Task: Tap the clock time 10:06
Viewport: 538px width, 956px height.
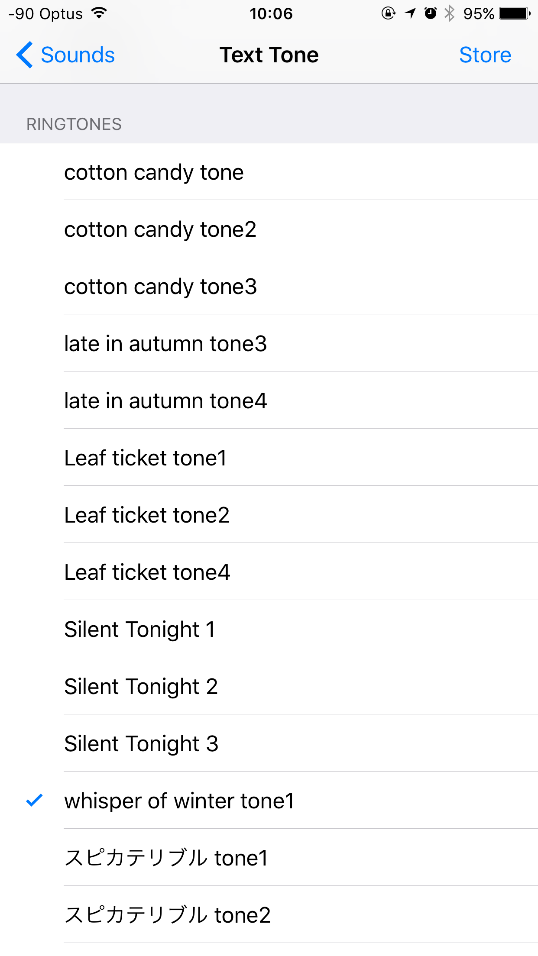Action: point(271,13)
